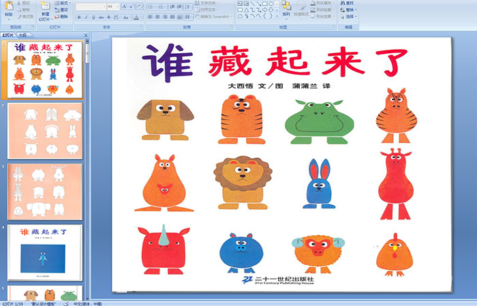The height and width of the screenshot is (306, 477).
Task: Switch to the Outline (大纲) tab
Action: tap(22, 35)
